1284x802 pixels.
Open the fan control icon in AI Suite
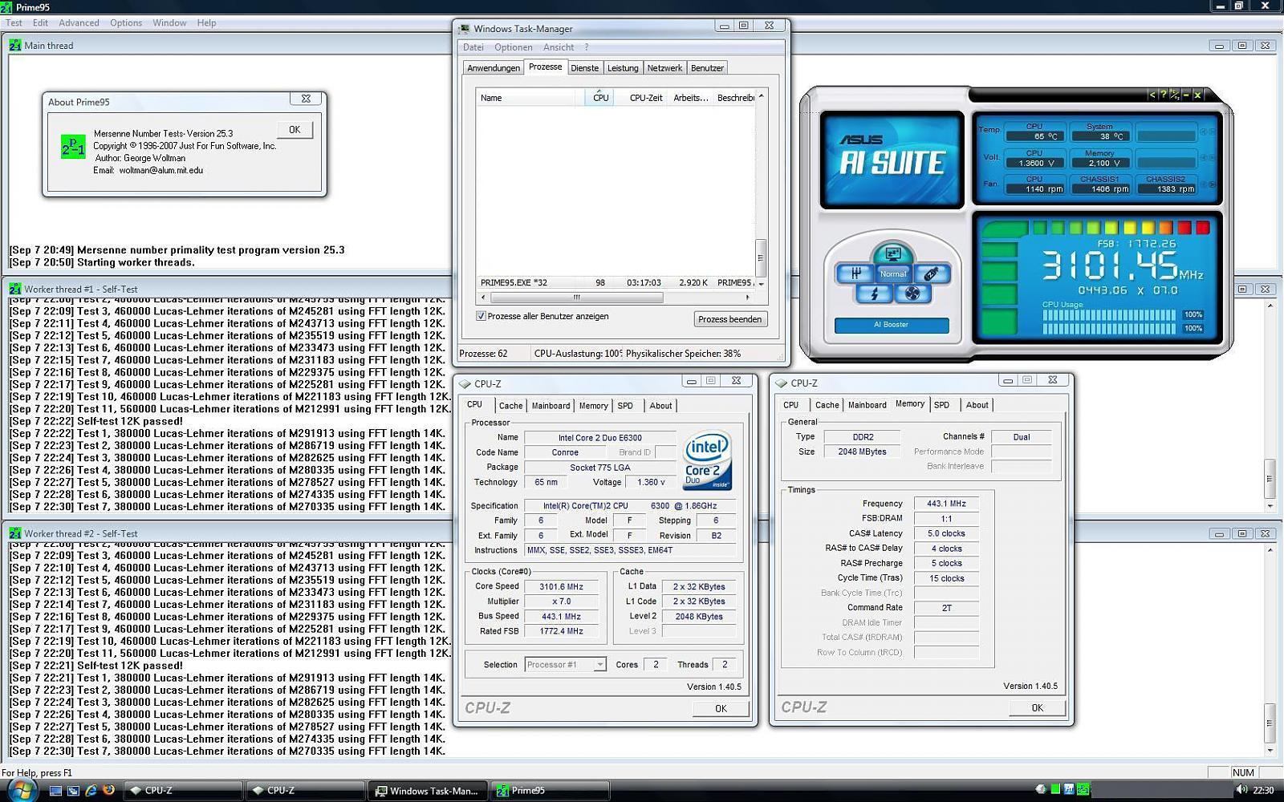point(912,294)
